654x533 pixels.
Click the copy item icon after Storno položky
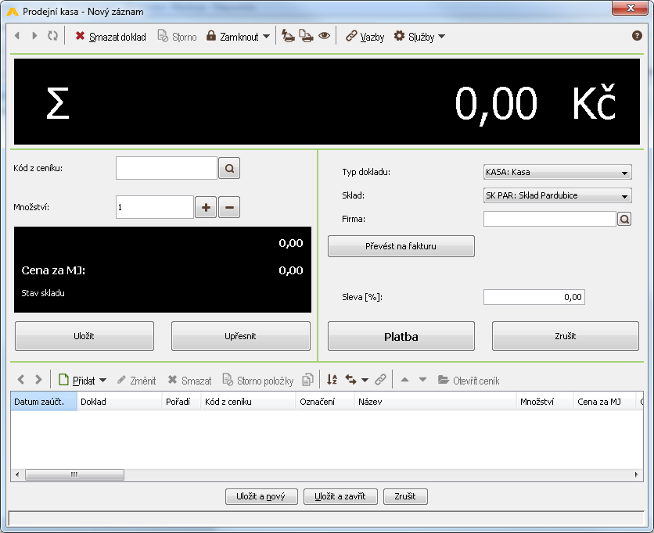[x=307, y=380]
